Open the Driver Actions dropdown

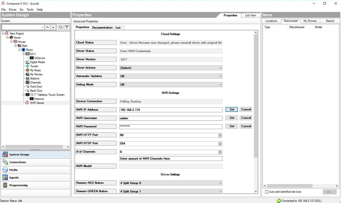click(x=170, y=68)
